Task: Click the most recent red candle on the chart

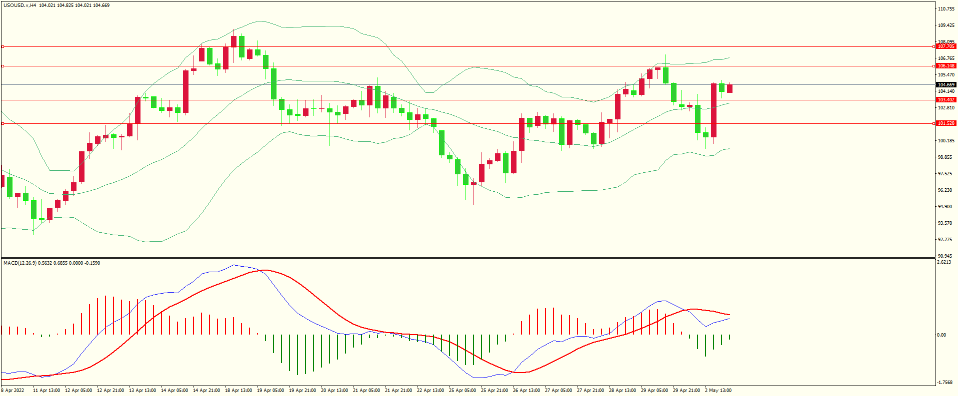Action: (x=729, y=88)
